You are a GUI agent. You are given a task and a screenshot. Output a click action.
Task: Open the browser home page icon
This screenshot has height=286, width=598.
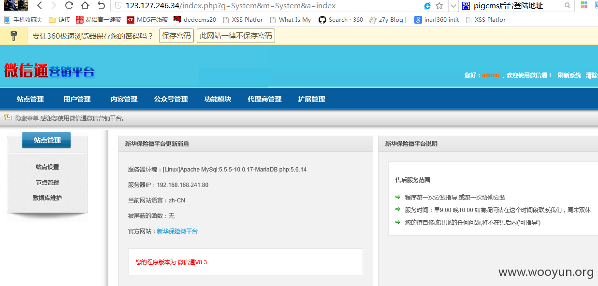[x=85, y=6]
